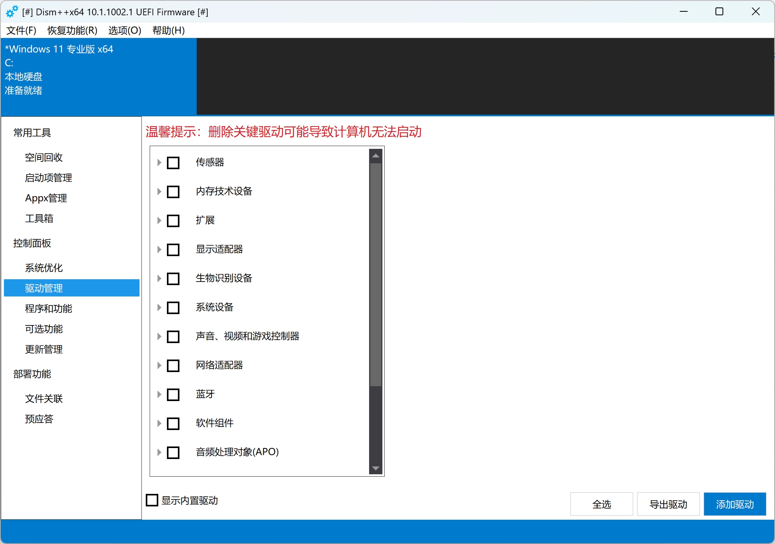Click the 网络适配器 label text
Screen dimensions: 775x544
coord(219,365)
